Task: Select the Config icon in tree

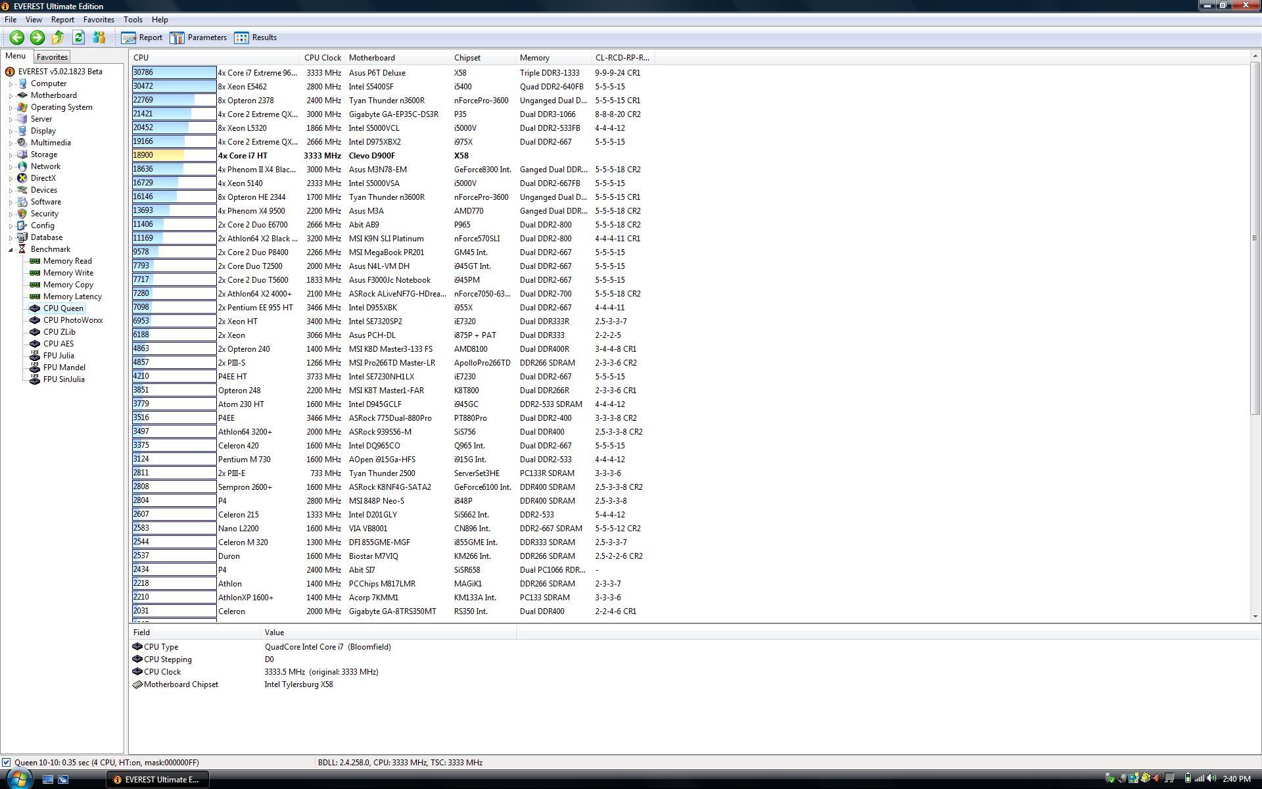Action: [22, 226]
